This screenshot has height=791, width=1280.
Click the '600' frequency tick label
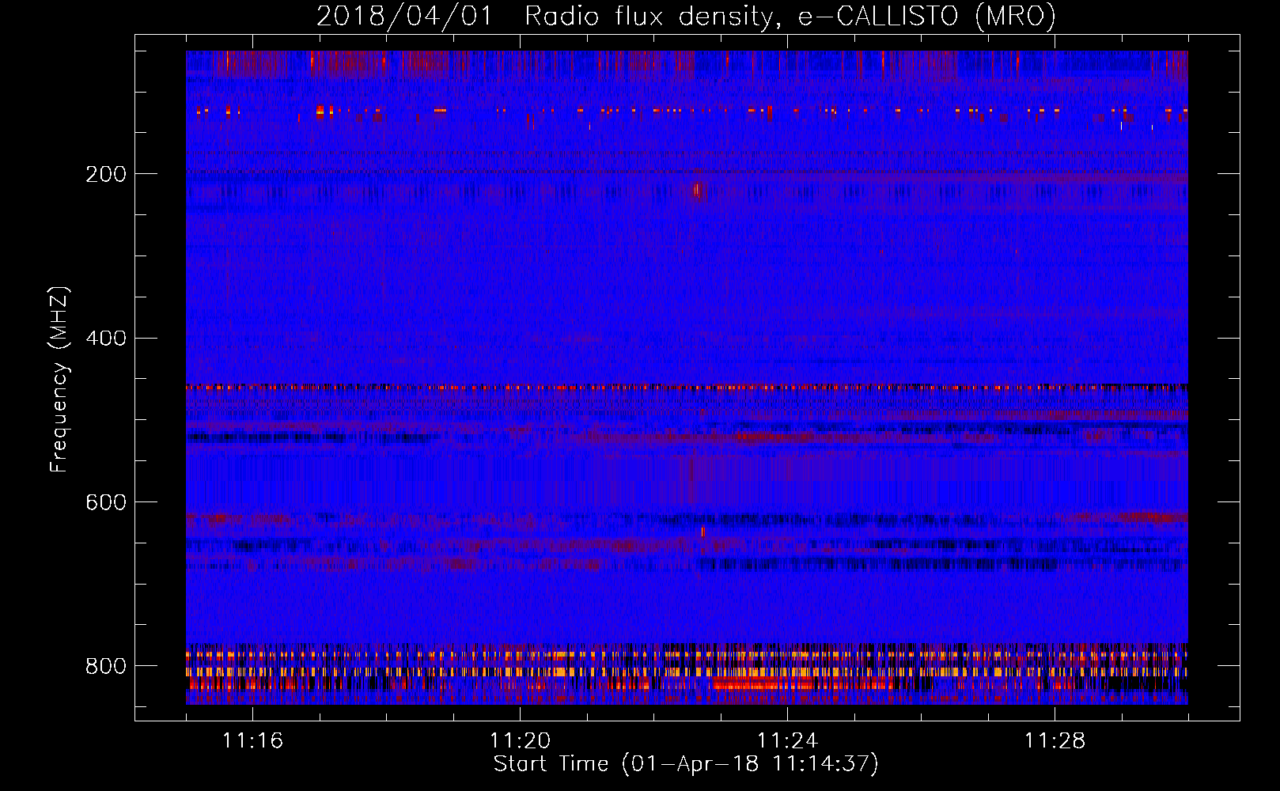coord(105,503)
